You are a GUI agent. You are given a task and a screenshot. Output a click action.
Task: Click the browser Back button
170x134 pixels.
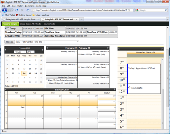pos(5,10)
